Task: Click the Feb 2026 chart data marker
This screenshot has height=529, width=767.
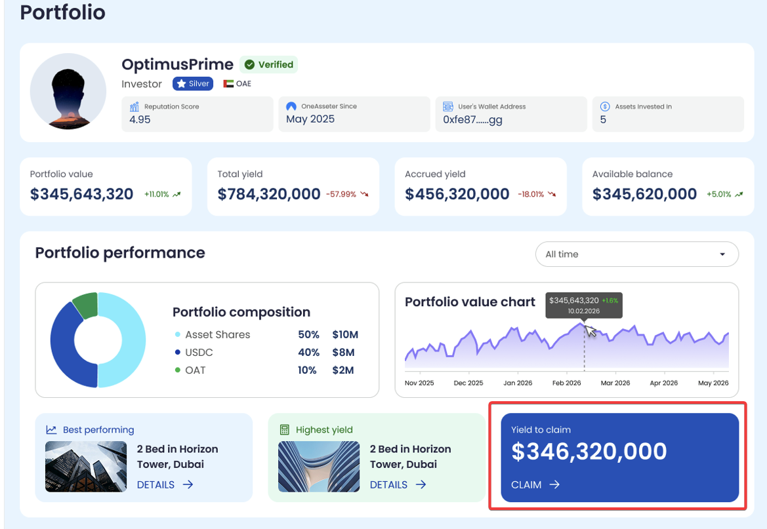Action: coord(584,324)
